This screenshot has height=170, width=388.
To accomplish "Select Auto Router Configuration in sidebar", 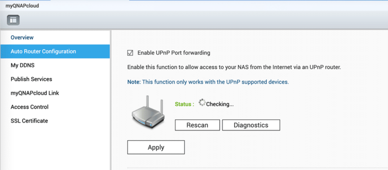I will pos(55,52).
